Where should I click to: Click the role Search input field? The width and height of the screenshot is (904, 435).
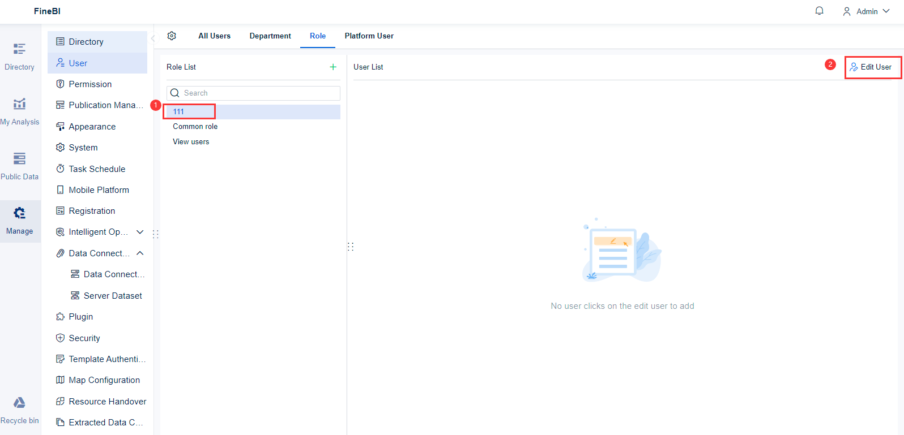tap(253, 93)
